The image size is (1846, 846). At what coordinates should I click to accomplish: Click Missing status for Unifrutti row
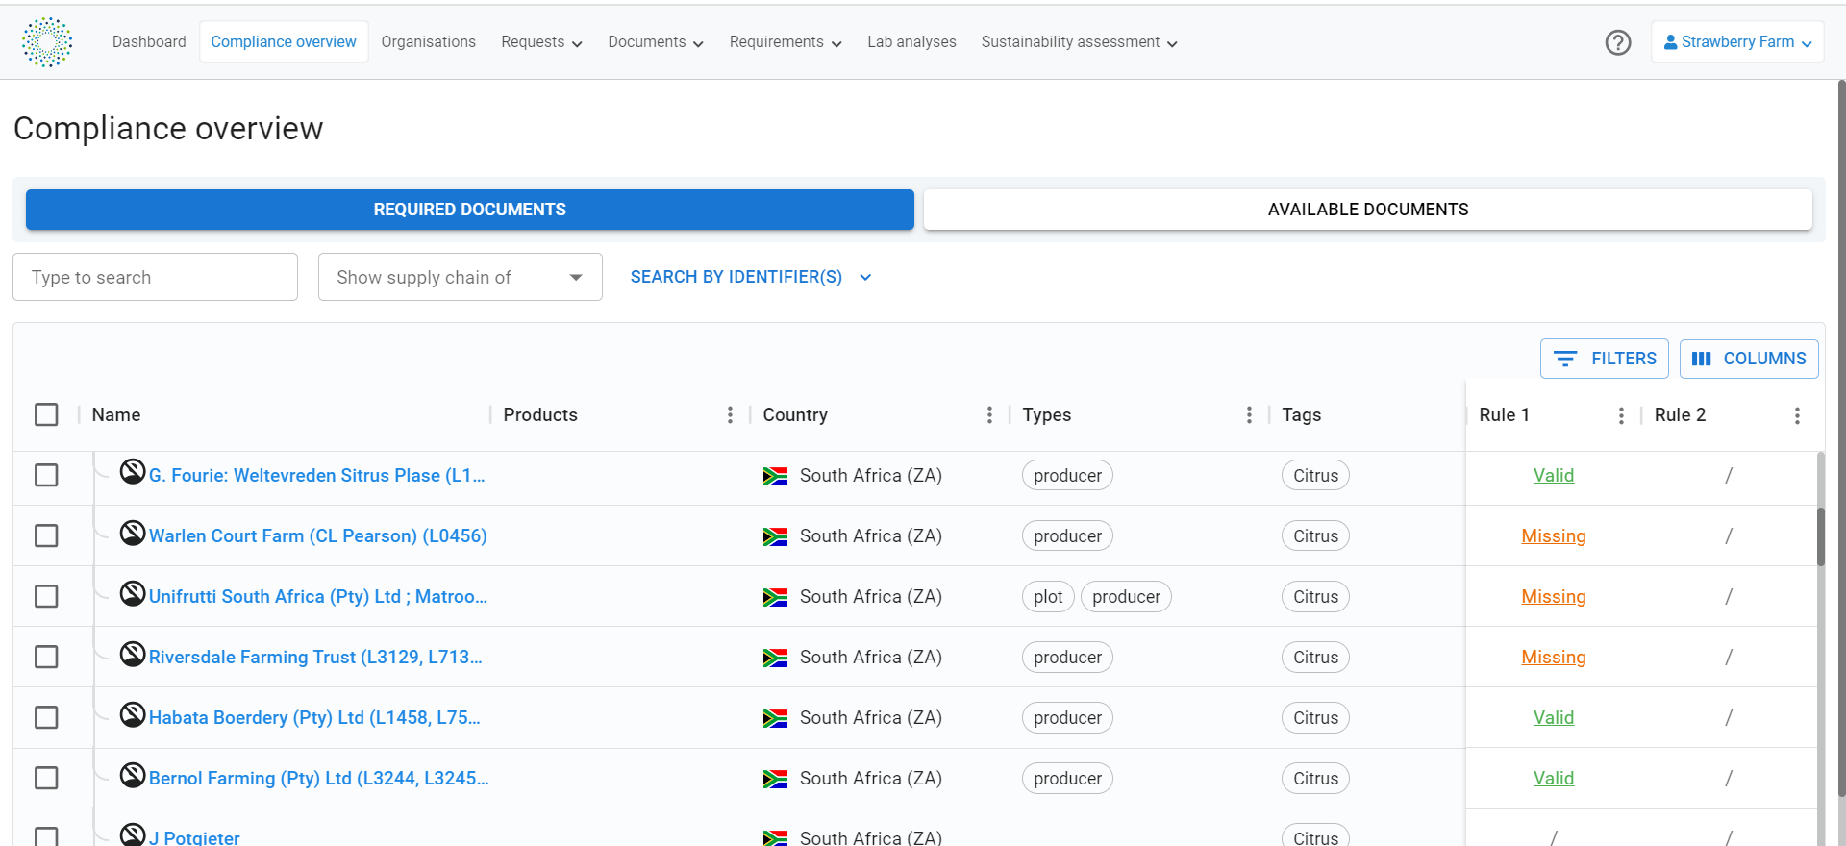(1554, 597)
